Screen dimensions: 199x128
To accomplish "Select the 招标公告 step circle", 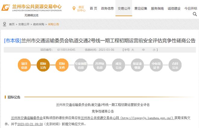I will click(x=43, y=66).
